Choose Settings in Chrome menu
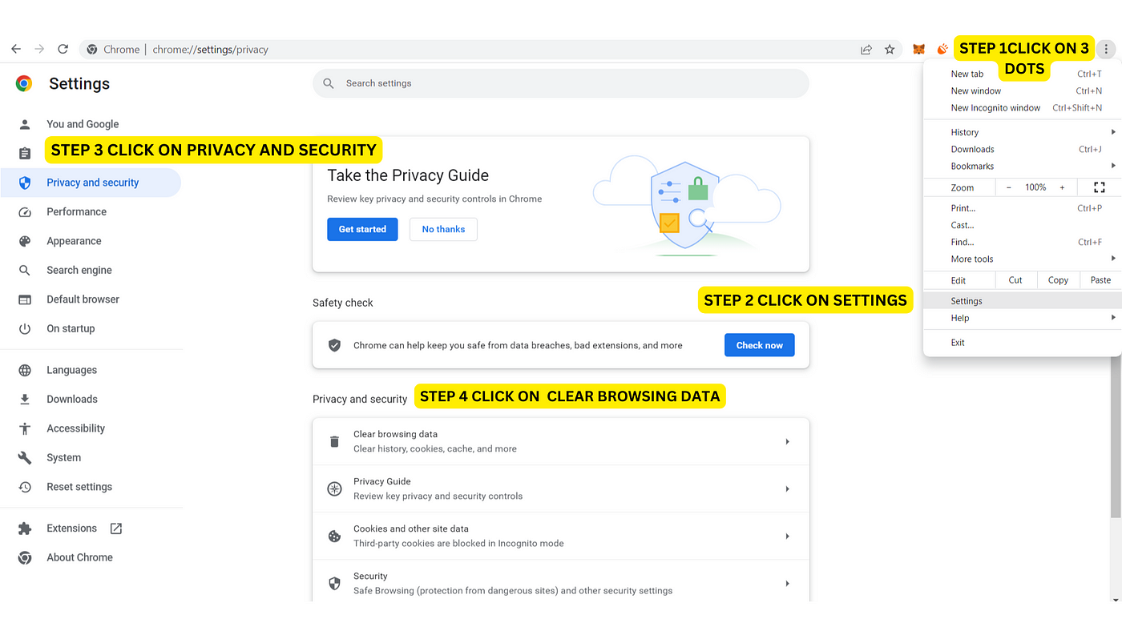Image resolution: width=1122 pixels, height=631 pixels. (x=1022, y=301)
